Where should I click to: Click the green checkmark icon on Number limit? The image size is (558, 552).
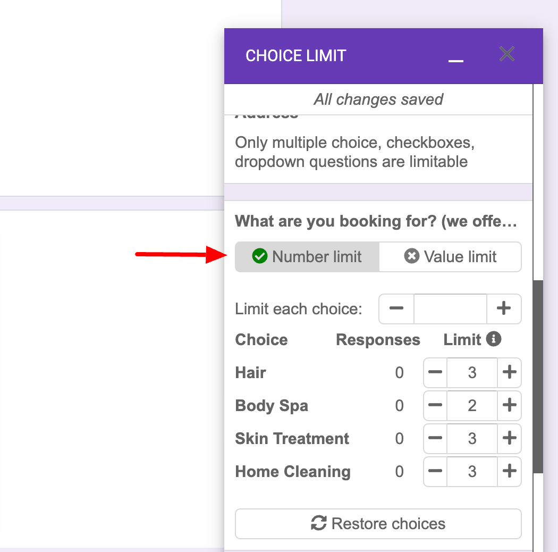259,256
